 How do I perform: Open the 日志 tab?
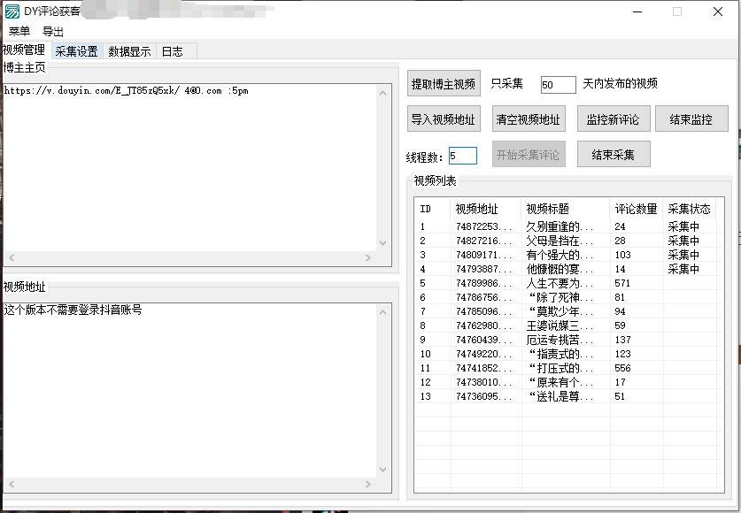tap(174, 51)
